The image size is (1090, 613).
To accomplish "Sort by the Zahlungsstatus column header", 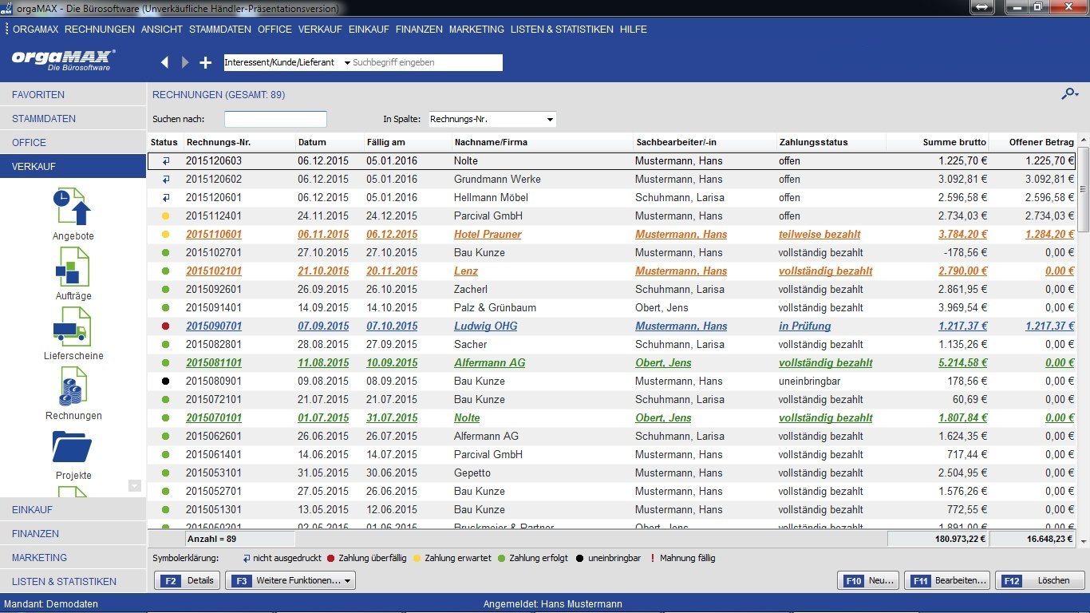I will pyautogui.click(x=831, y=142).
